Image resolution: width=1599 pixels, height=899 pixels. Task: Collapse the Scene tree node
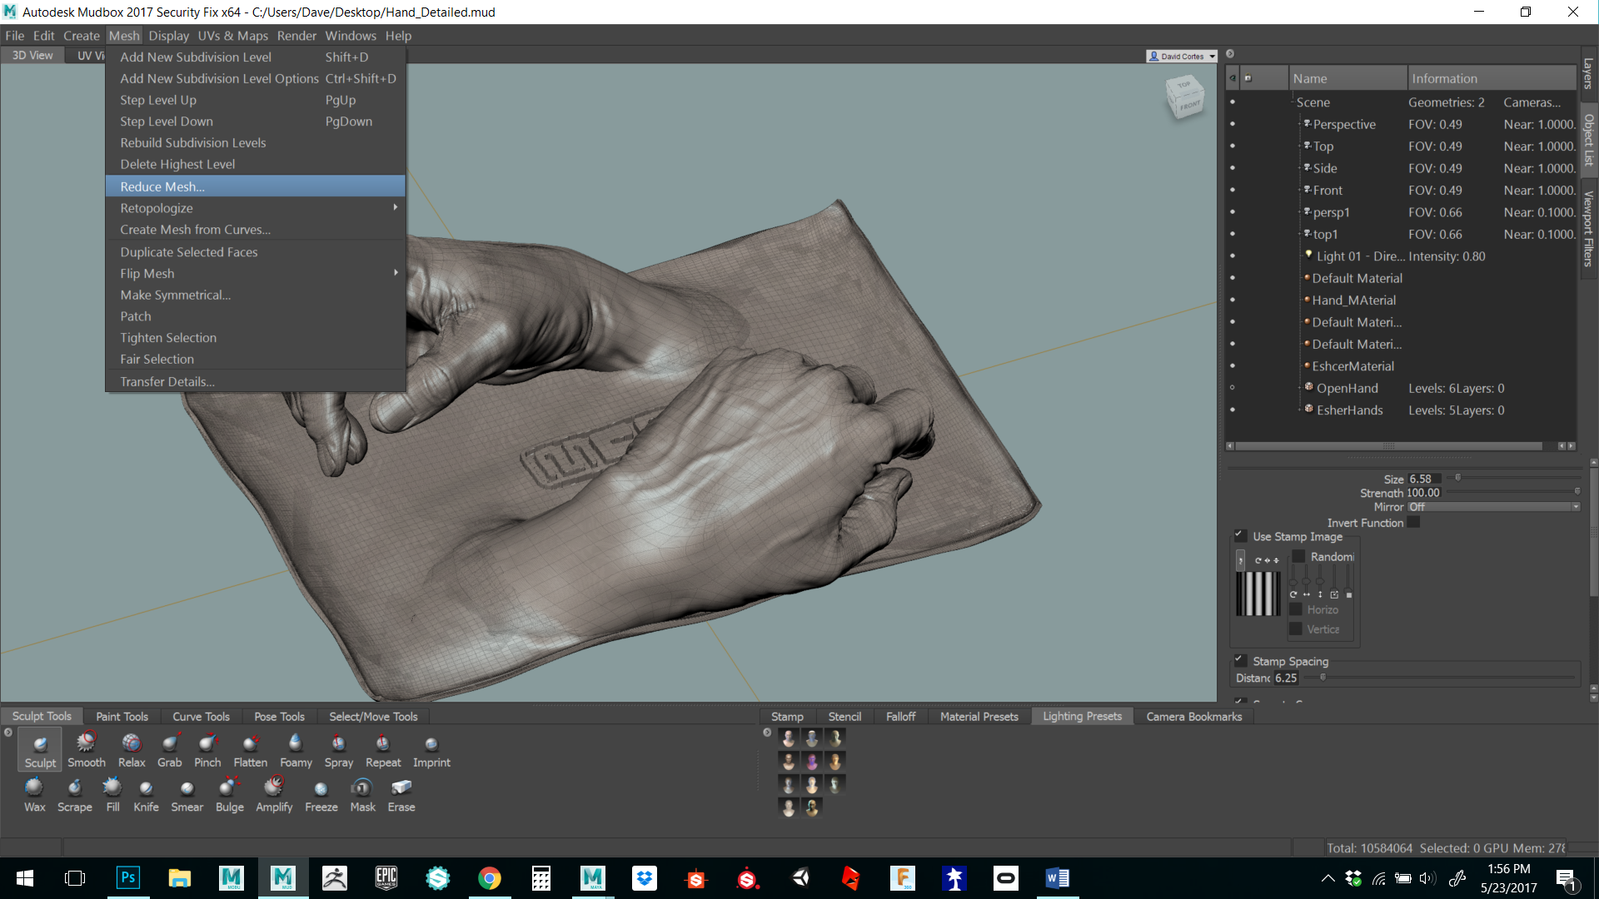coord(1294,102)
